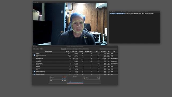
Task: Switch to the Network tab
Action: (x=85, y=49)
